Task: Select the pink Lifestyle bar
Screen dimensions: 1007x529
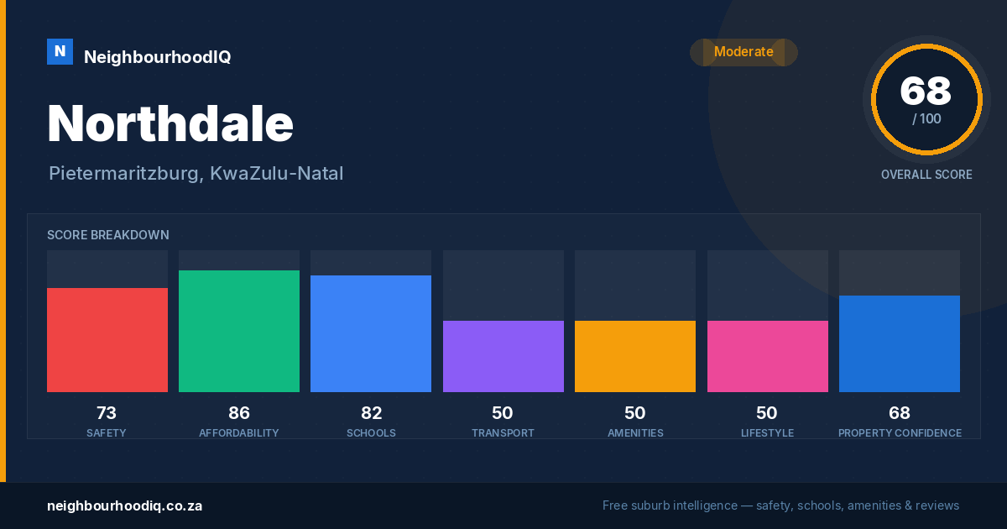Action: coord(768,356)
